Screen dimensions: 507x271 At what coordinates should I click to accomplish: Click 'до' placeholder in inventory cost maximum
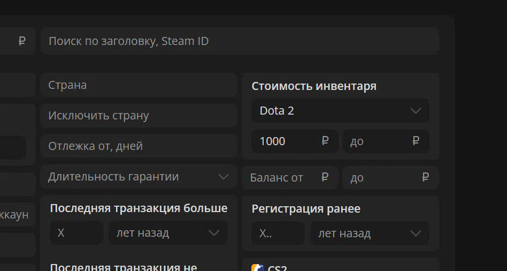357,141
